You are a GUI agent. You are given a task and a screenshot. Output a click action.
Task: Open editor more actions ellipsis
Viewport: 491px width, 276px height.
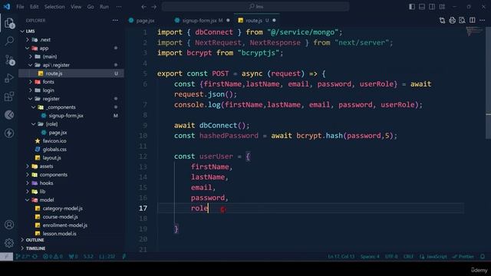coord(483,21)
